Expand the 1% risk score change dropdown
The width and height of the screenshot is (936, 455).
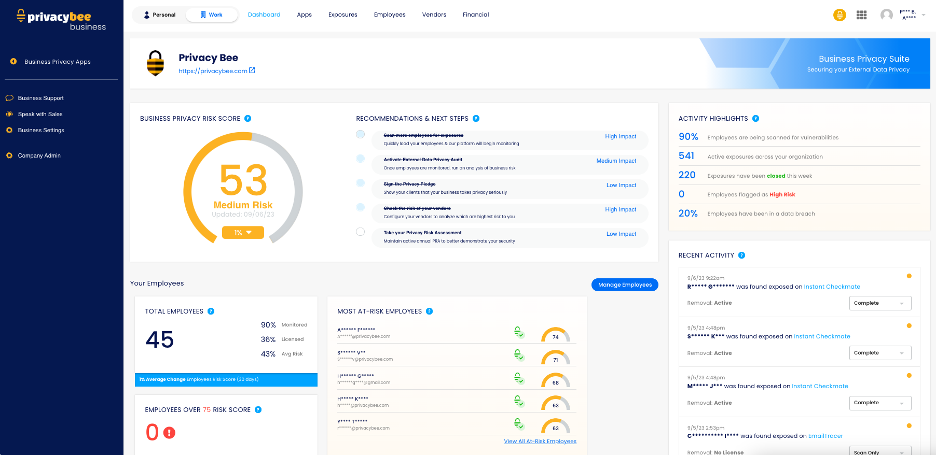coord(243,233)
